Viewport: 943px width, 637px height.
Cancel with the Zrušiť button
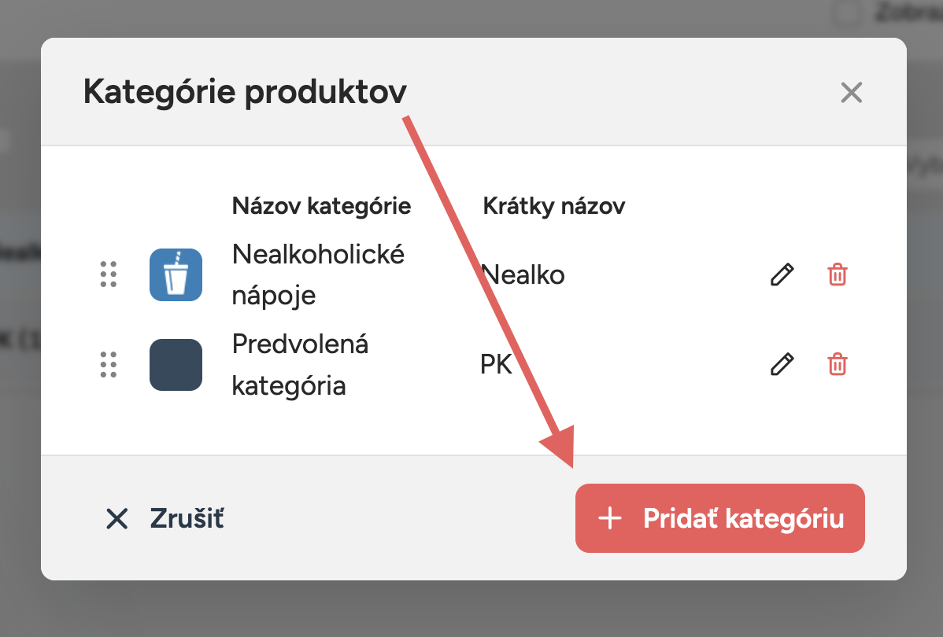(165, 518)
